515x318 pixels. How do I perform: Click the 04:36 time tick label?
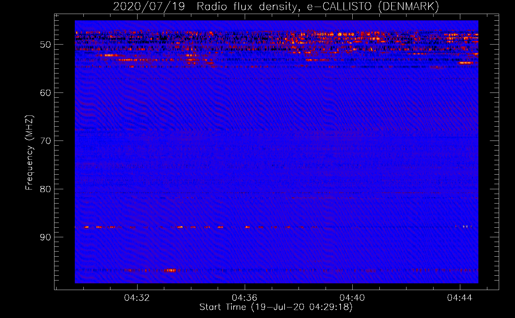point(244,298)
